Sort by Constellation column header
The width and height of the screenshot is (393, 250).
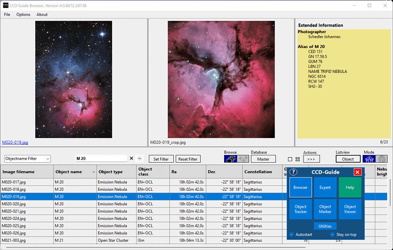click(262, 172)
